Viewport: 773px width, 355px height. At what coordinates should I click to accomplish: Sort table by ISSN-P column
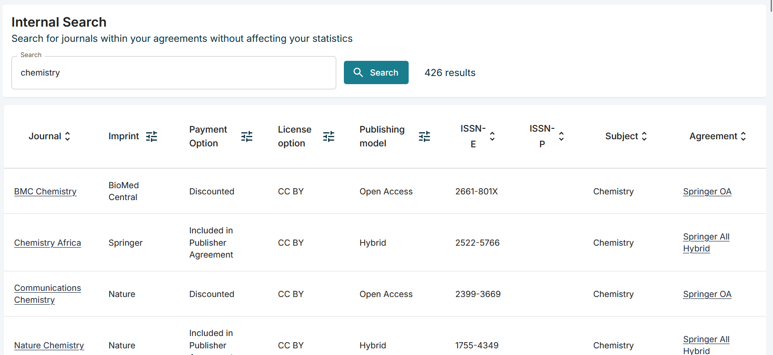562,136
